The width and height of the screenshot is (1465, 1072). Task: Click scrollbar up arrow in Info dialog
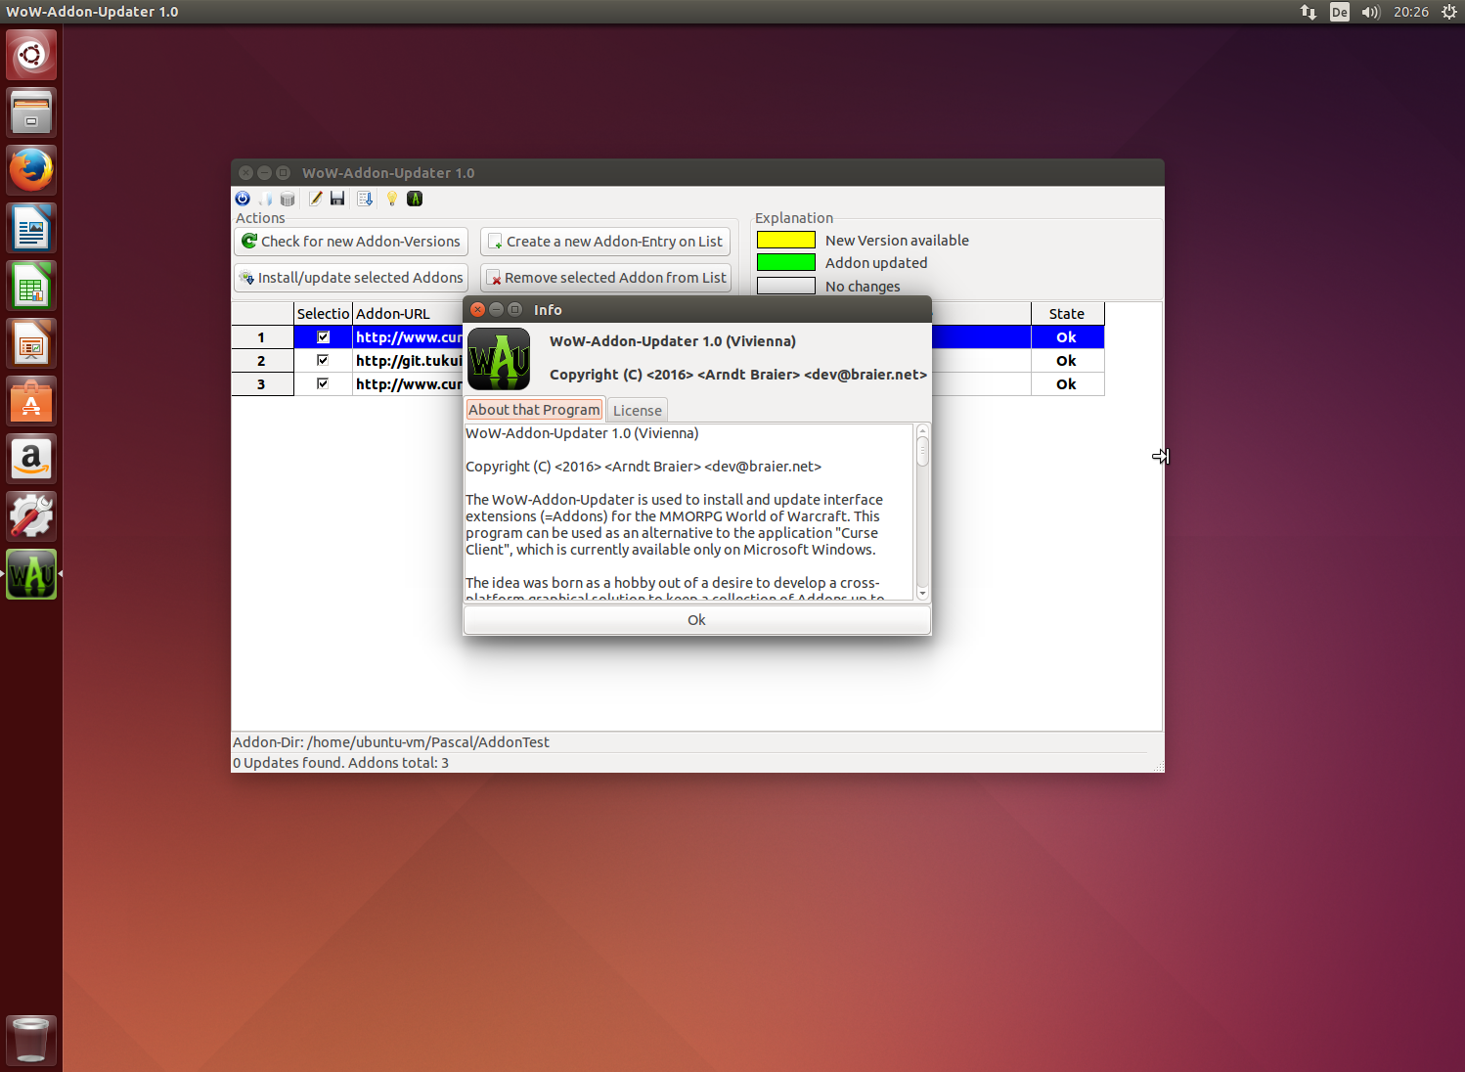(922, 430)
